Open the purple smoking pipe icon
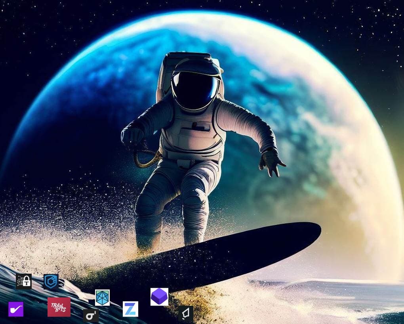 coord(16,309)
